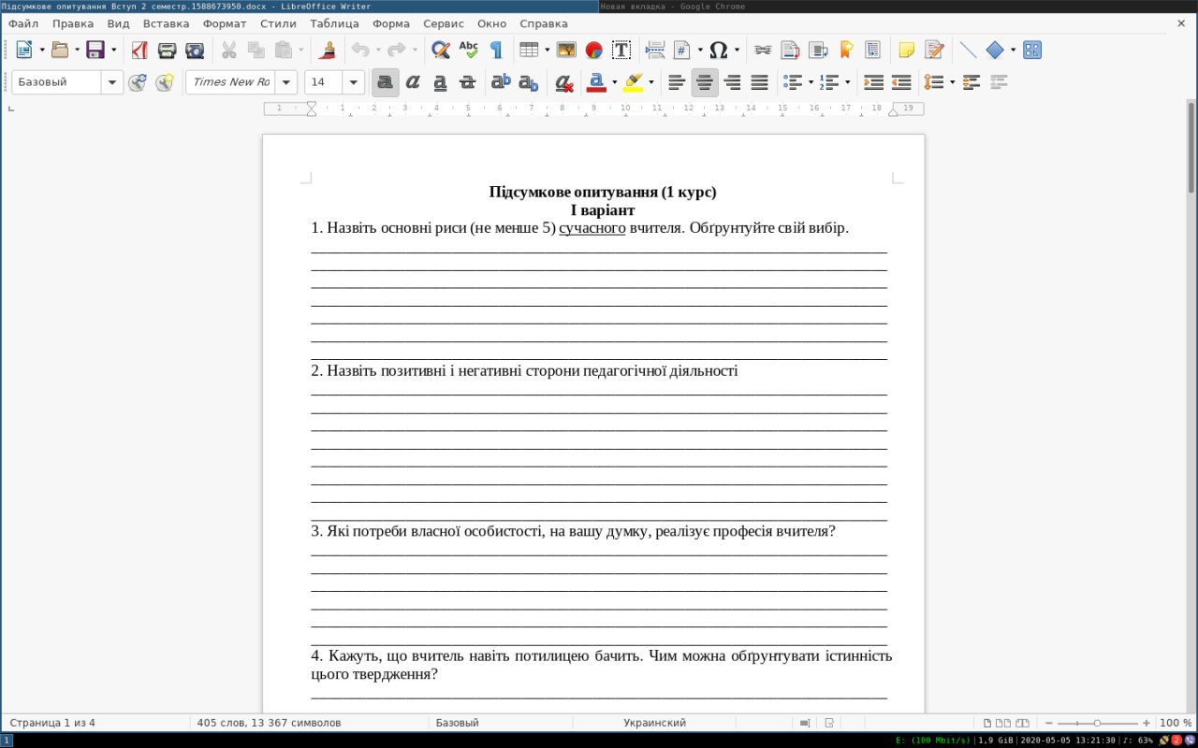Apply the yellow highlight color
This screenshot has width=1198, height=748.
(634, 82)
